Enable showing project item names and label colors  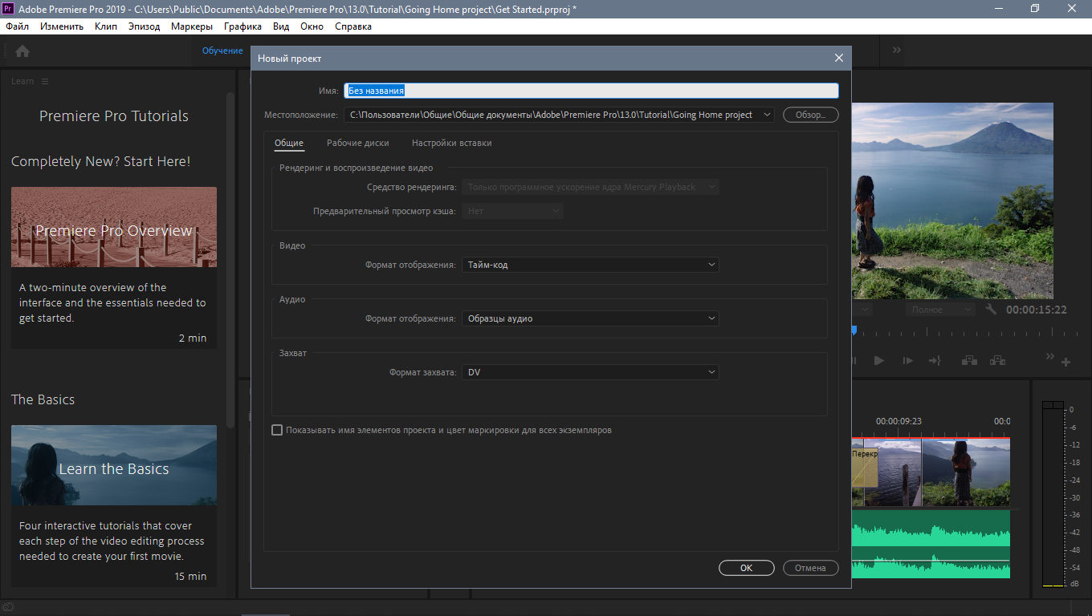[x=277, y=429]
